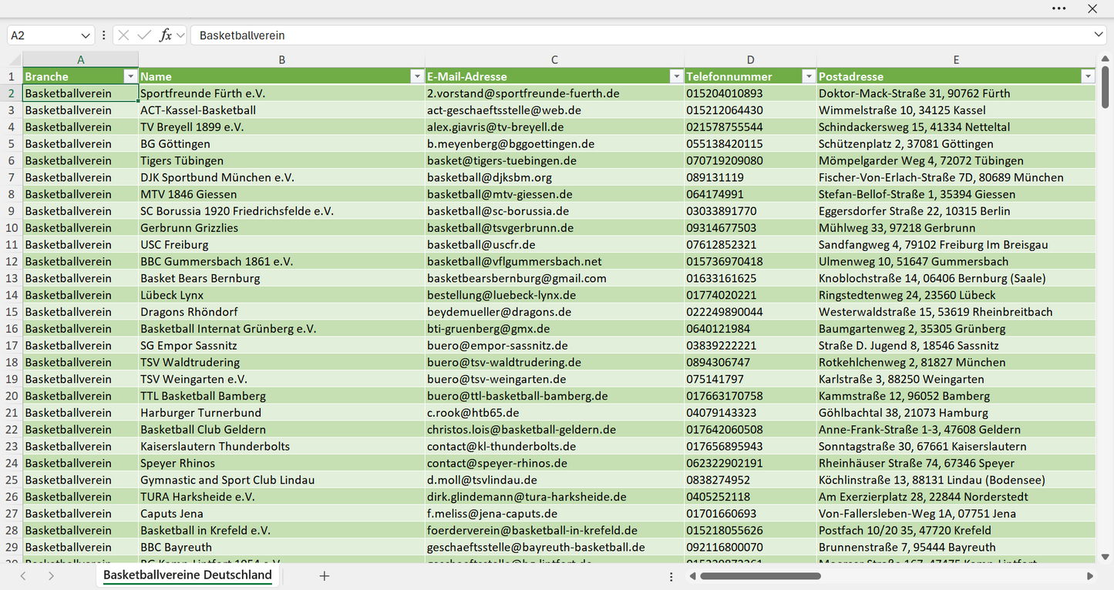This screenshot has height=590, width=1114.
Task: Expand the dropdown next to the fx icon
Action: click(180, 35)
